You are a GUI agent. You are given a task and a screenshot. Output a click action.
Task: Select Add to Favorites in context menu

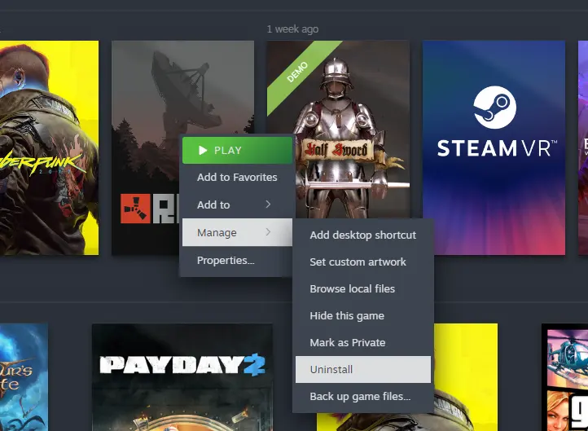pyautogui.click(x=237, y=177)
